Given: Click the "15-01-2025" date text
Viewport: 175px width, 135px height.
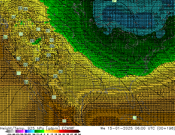Looking at the screenshot, I should [x=120, y=128].
